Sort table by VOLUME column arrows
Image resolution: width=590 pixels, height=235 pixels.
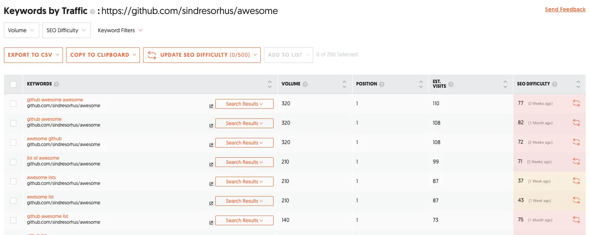click(x=344, y=84)
